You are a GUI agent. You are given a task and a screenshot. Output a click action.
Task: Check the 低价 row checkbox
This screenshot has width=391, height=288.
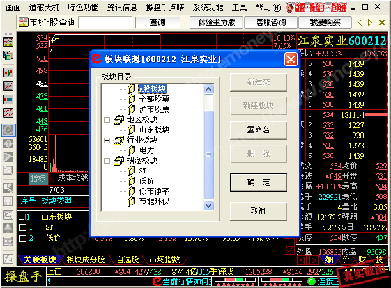point(23,238)
